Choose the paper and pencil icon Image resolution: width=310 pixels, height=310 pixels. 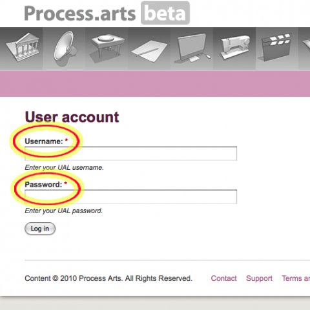click(149, 51)
